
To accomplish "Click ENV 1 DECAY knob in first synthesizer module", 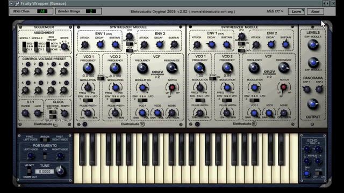I will coord(100,44).
